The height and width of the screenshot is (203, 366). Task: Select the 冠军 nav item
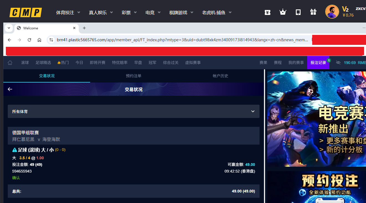pos(152,63)
